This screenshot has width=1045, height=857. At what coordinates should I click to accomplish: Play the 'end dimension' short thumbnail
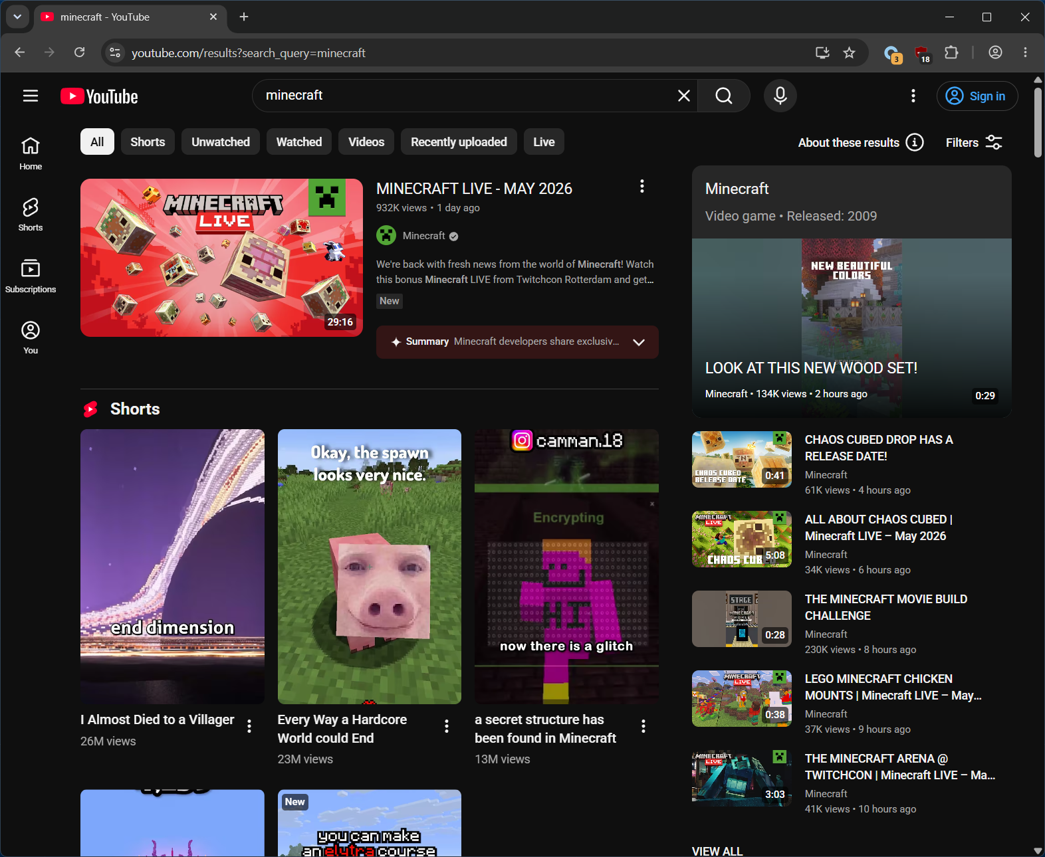(172, 567)
